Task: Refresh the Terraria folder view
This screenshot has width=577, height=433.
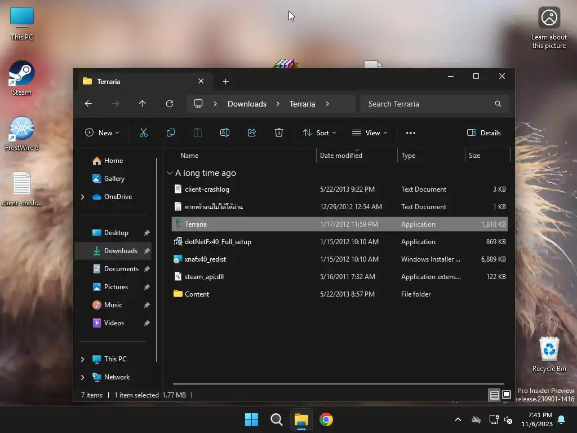Action: point(169,104)
